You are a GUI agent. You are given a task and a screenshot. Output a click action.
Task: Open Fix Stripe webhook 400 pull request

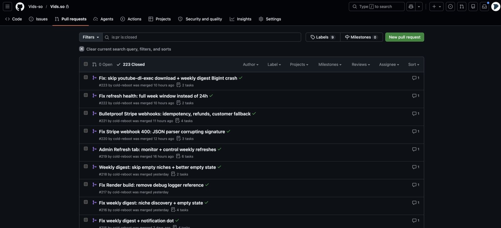coord(162,131)
